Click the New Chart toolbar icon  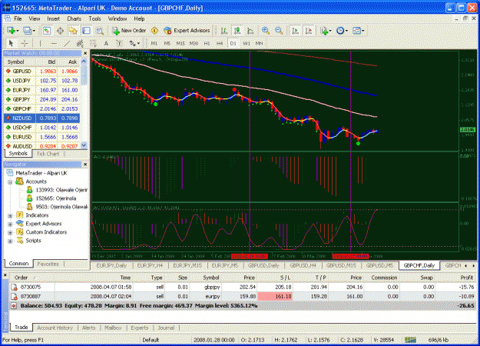click(11, 30)
